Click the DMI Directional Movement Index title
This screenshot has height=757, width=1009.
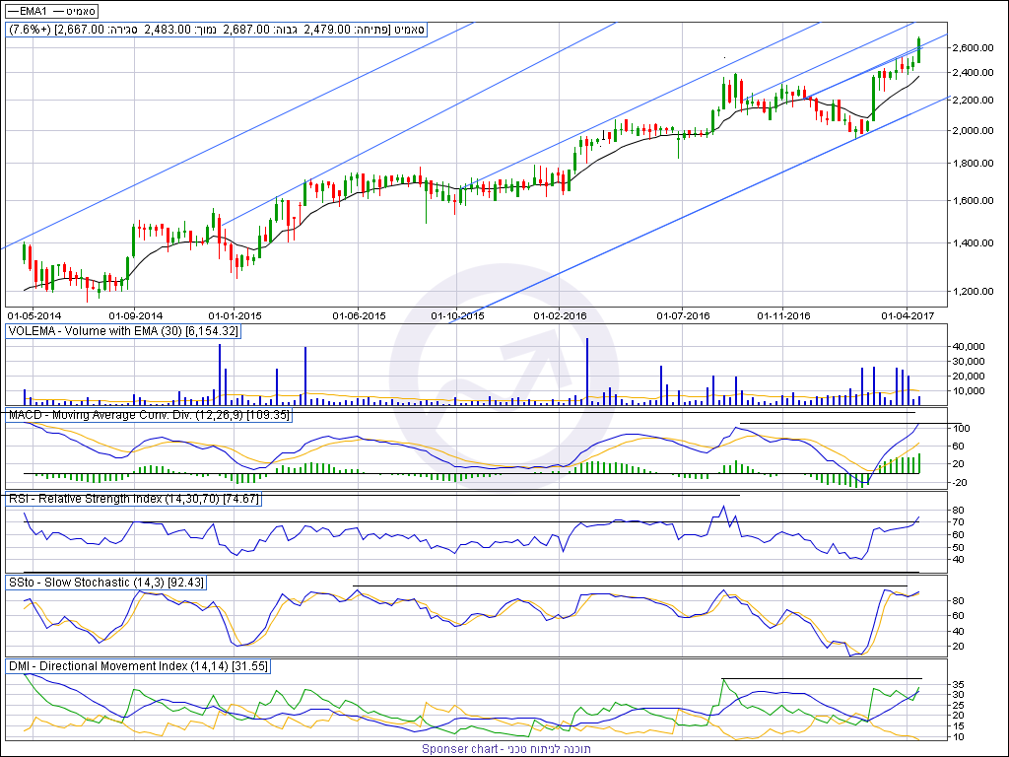click(137, 666)
